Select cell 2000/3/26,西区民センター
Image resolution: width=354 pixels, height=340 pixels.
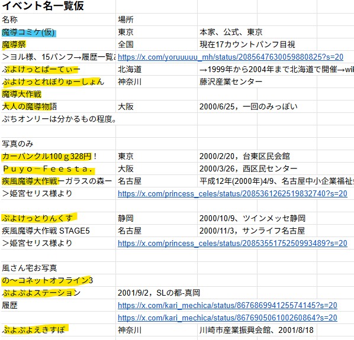pos(249,169)
